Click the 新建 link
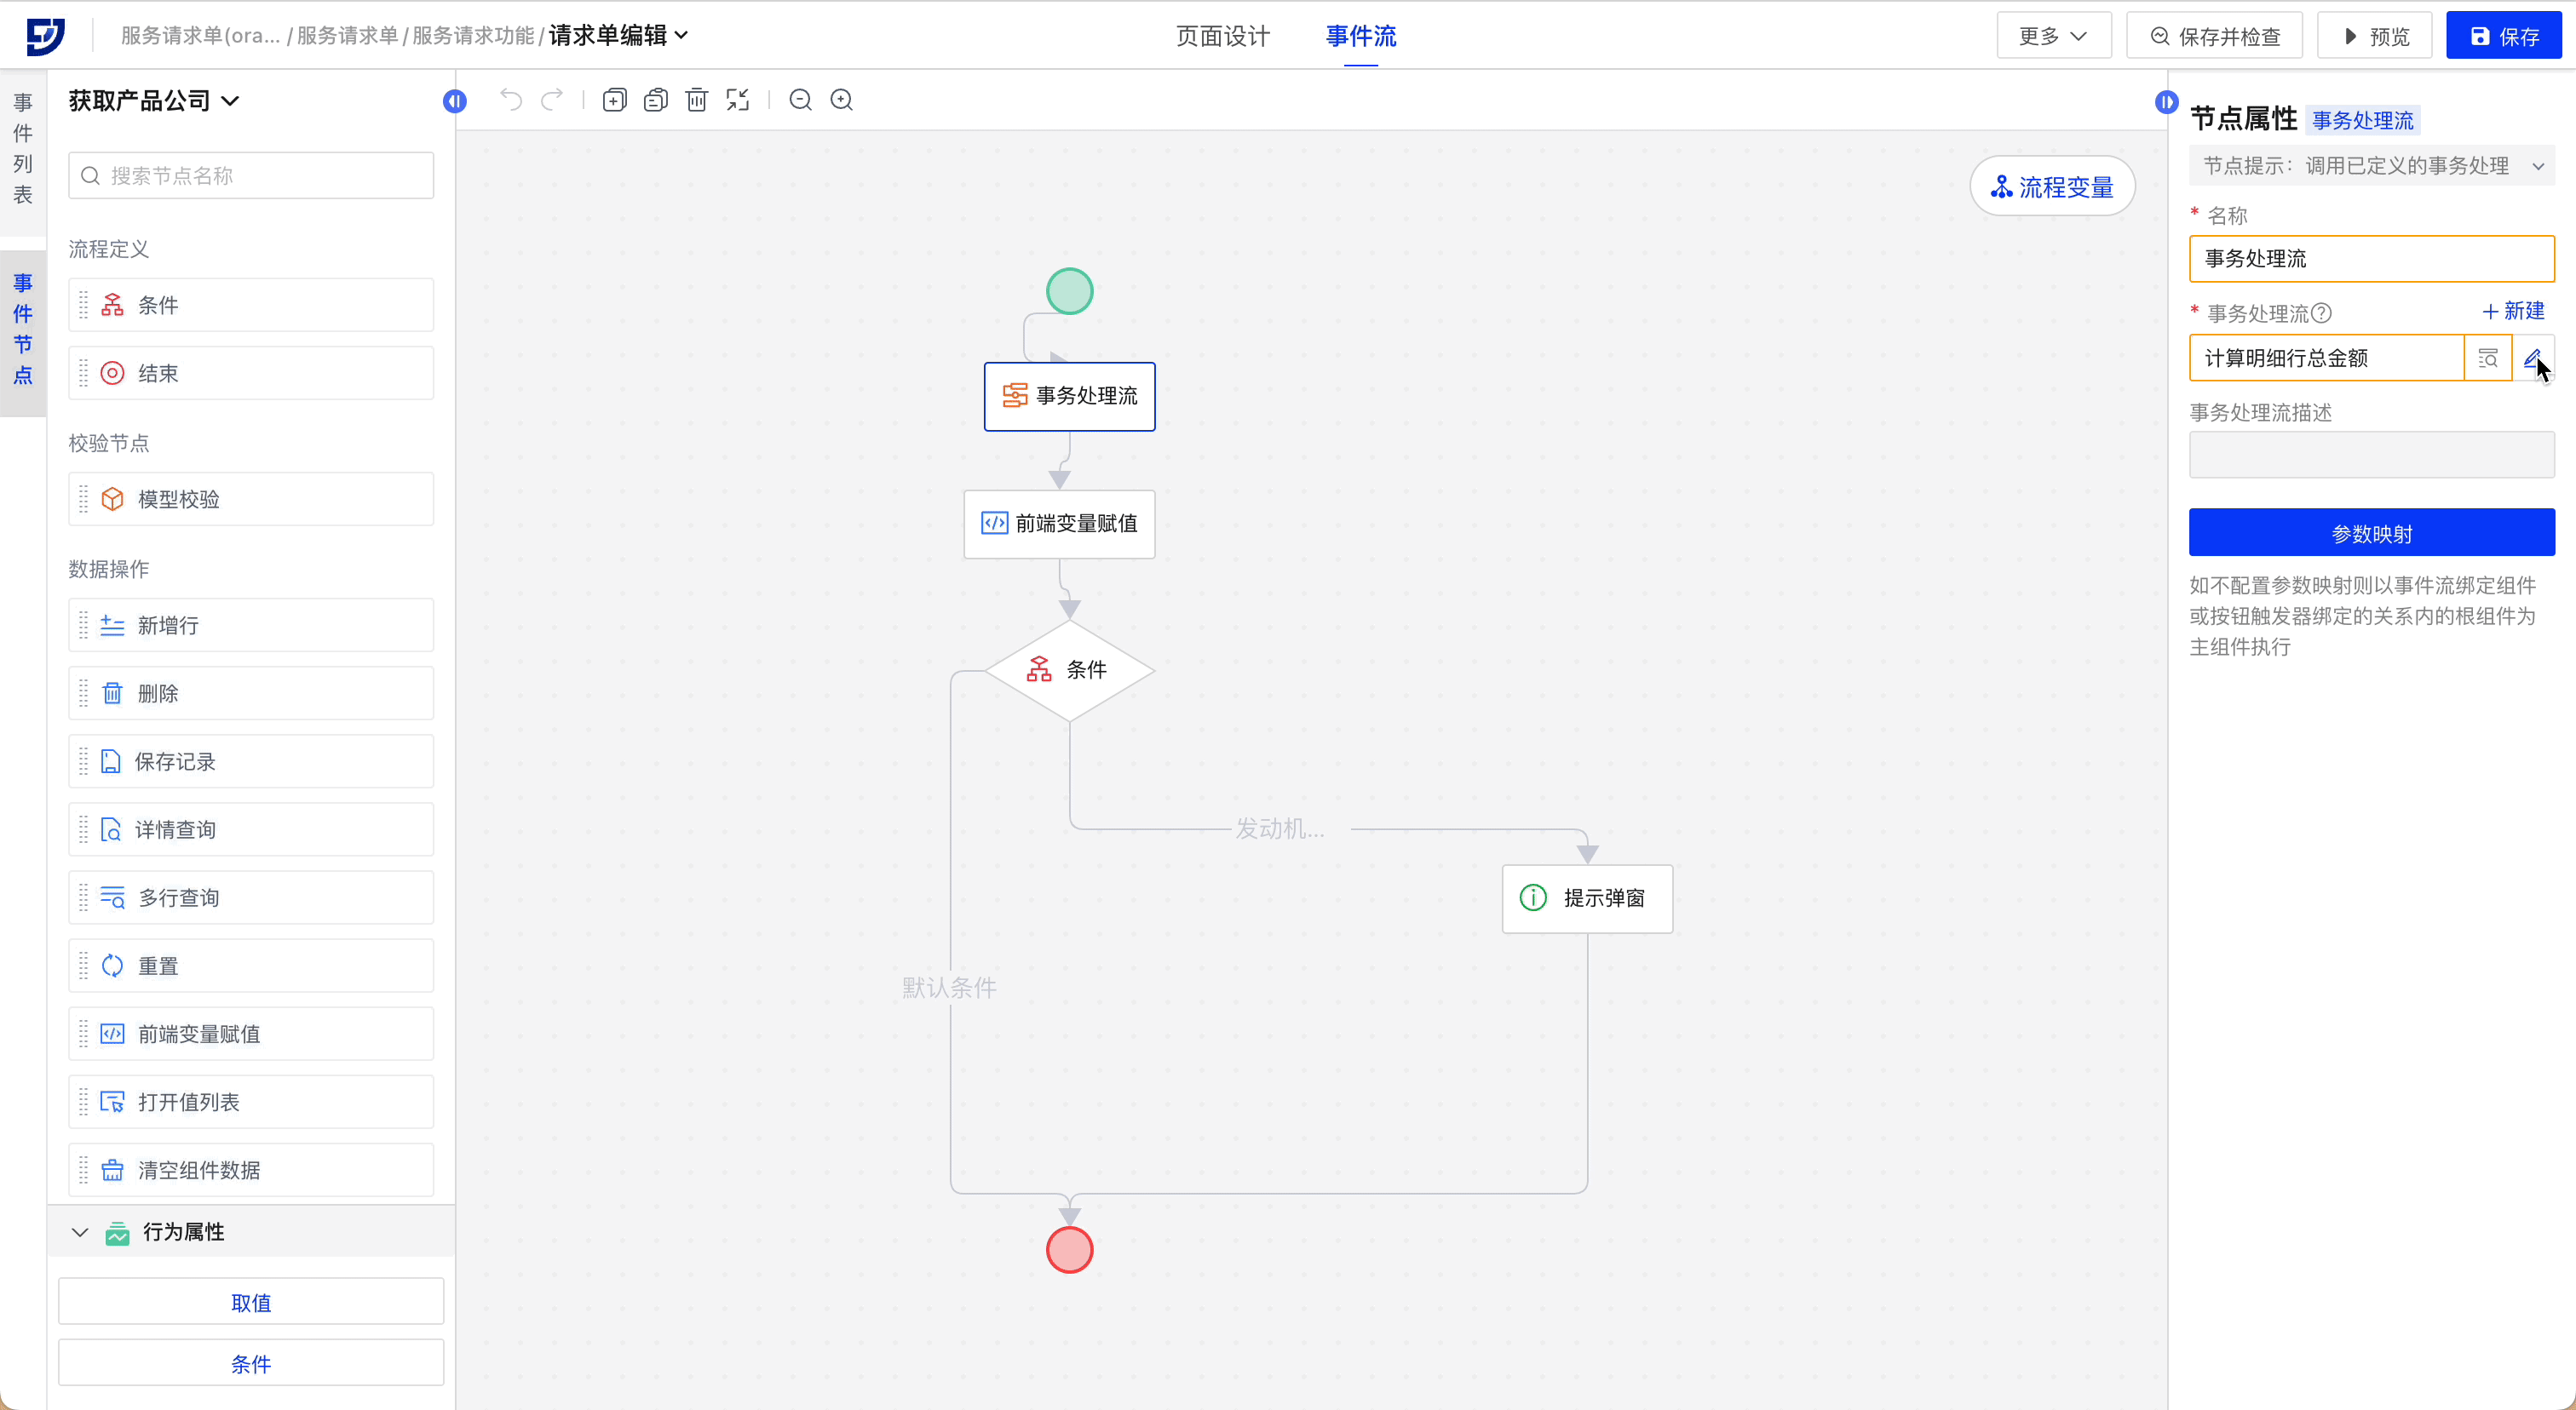The width and height of the screenshot is (2576, 1410). click(x=2513, y=312)
